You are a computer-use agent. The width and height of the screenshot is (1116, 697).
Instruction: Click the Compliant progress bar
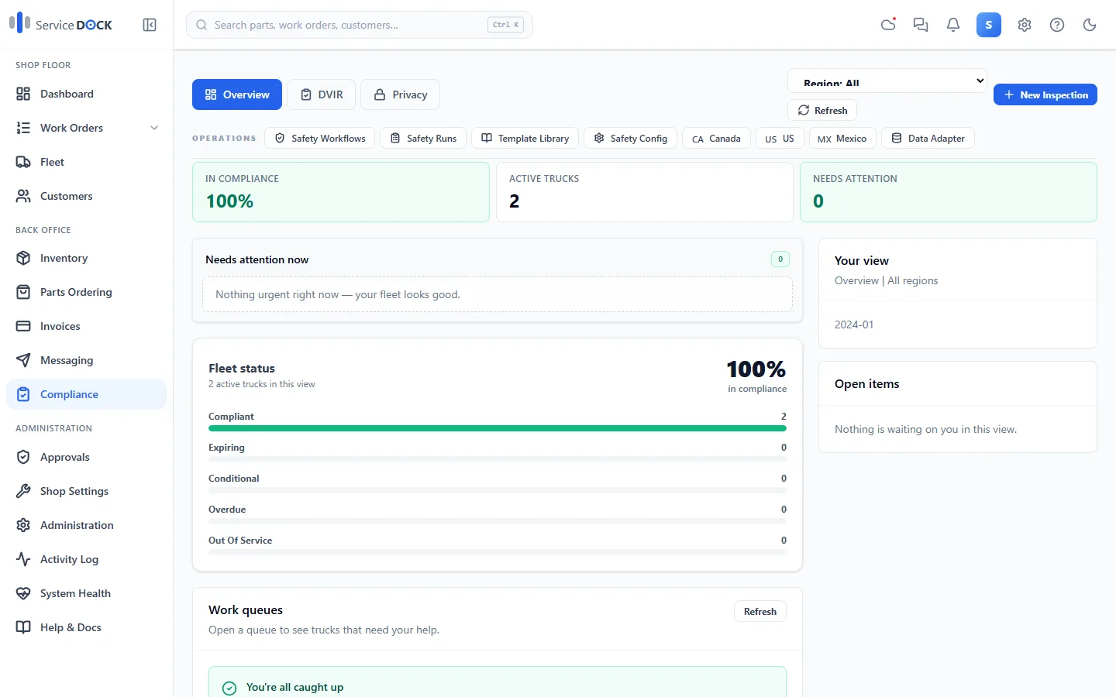coord(498,428)
